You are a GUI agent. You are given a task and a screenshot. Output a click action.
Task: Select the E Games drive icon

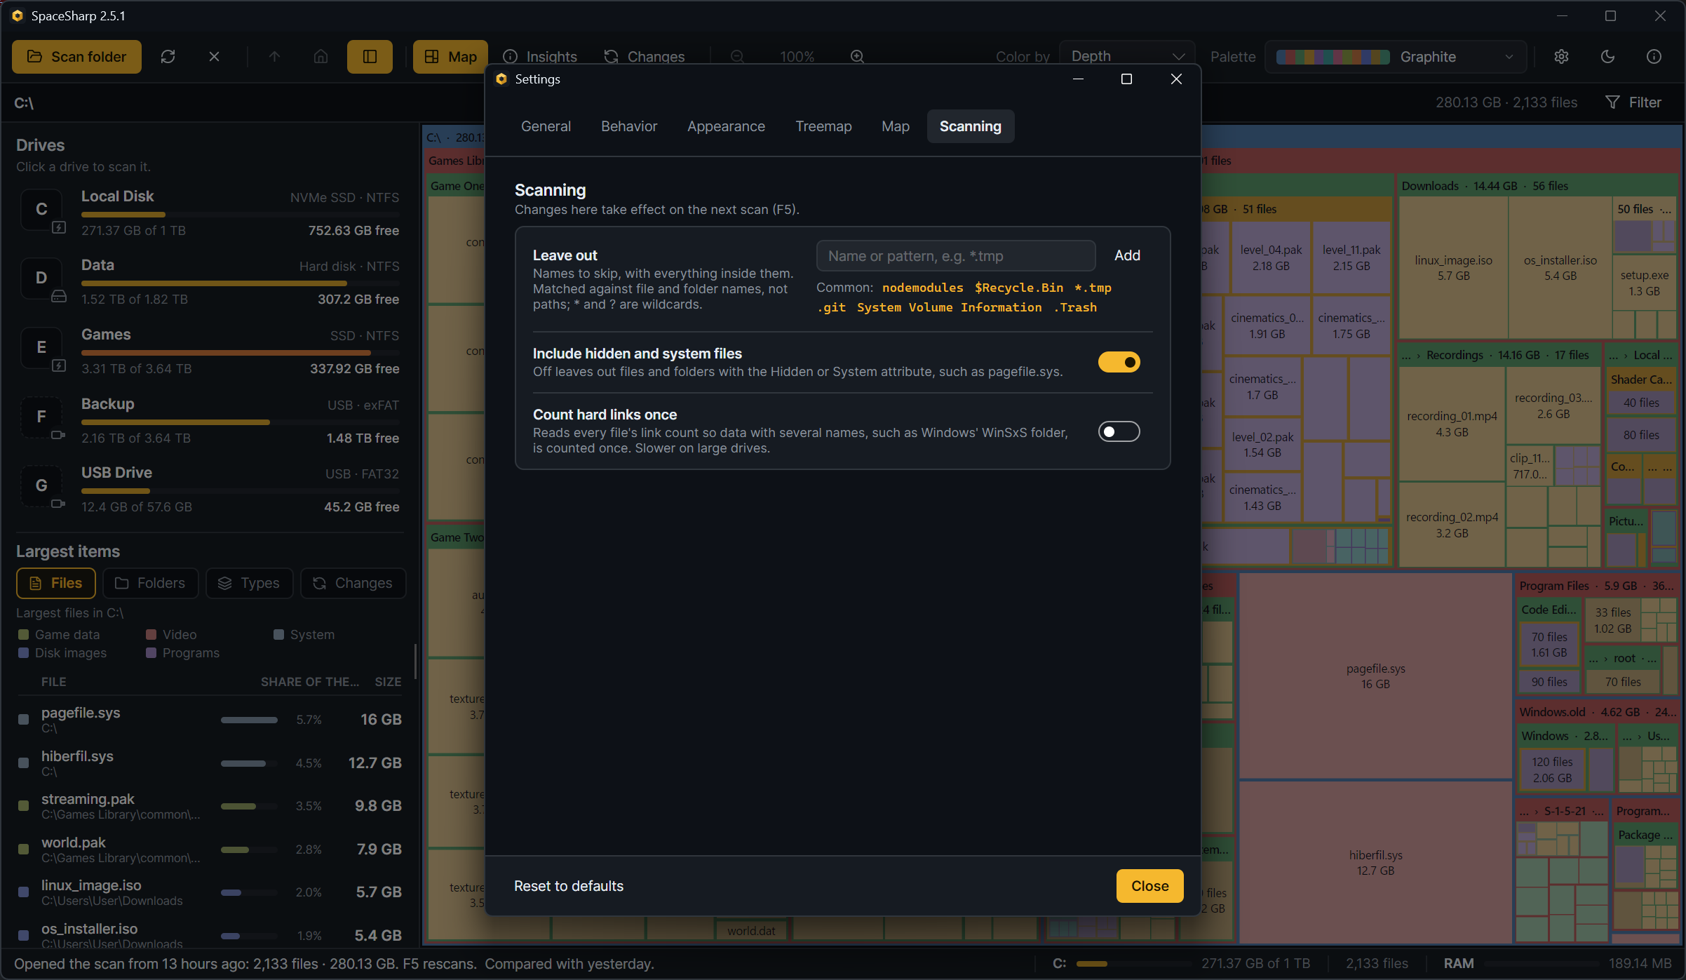pyautogui.click(x=42, y=348)
